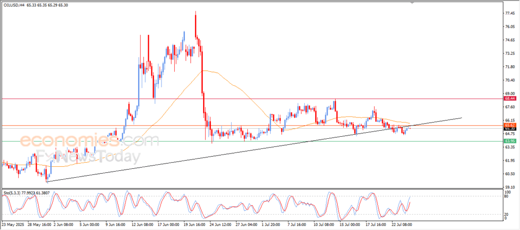Click the 12 Jun 08:00 time label
The image size is (520, 230).
point(142,224)
